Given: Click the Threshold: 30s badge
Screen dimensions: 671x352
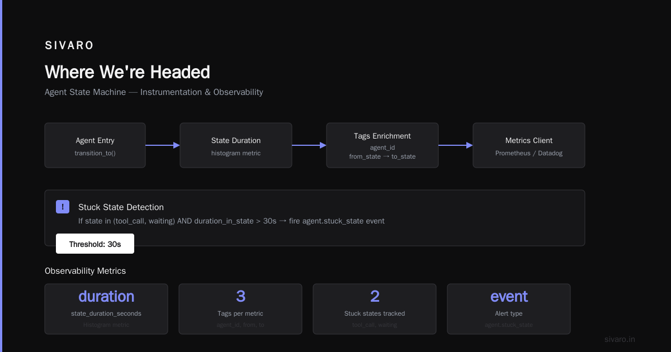Looking at the screenshot, I should pos(95,244).
